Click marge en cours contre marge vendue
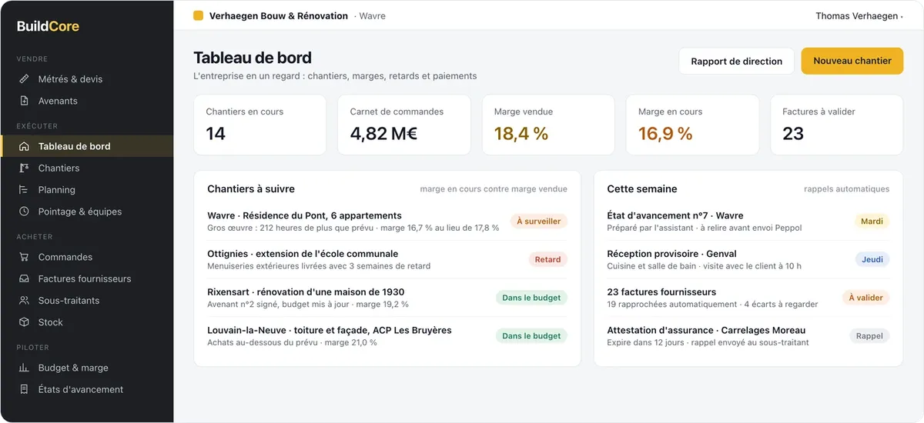 click(494, 188)
